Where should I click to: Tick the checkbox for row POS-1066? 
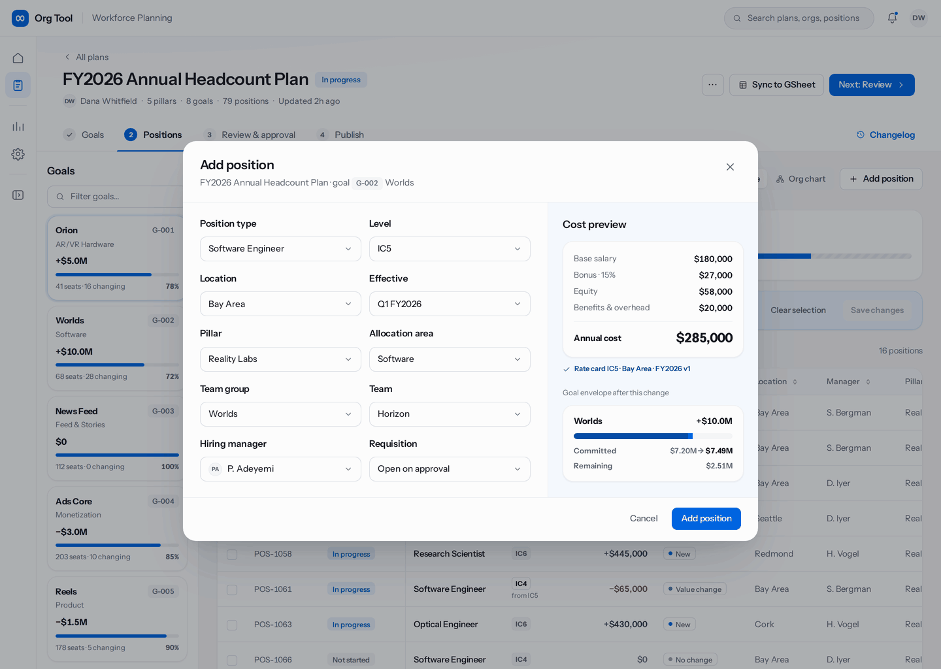coord(232,660)
